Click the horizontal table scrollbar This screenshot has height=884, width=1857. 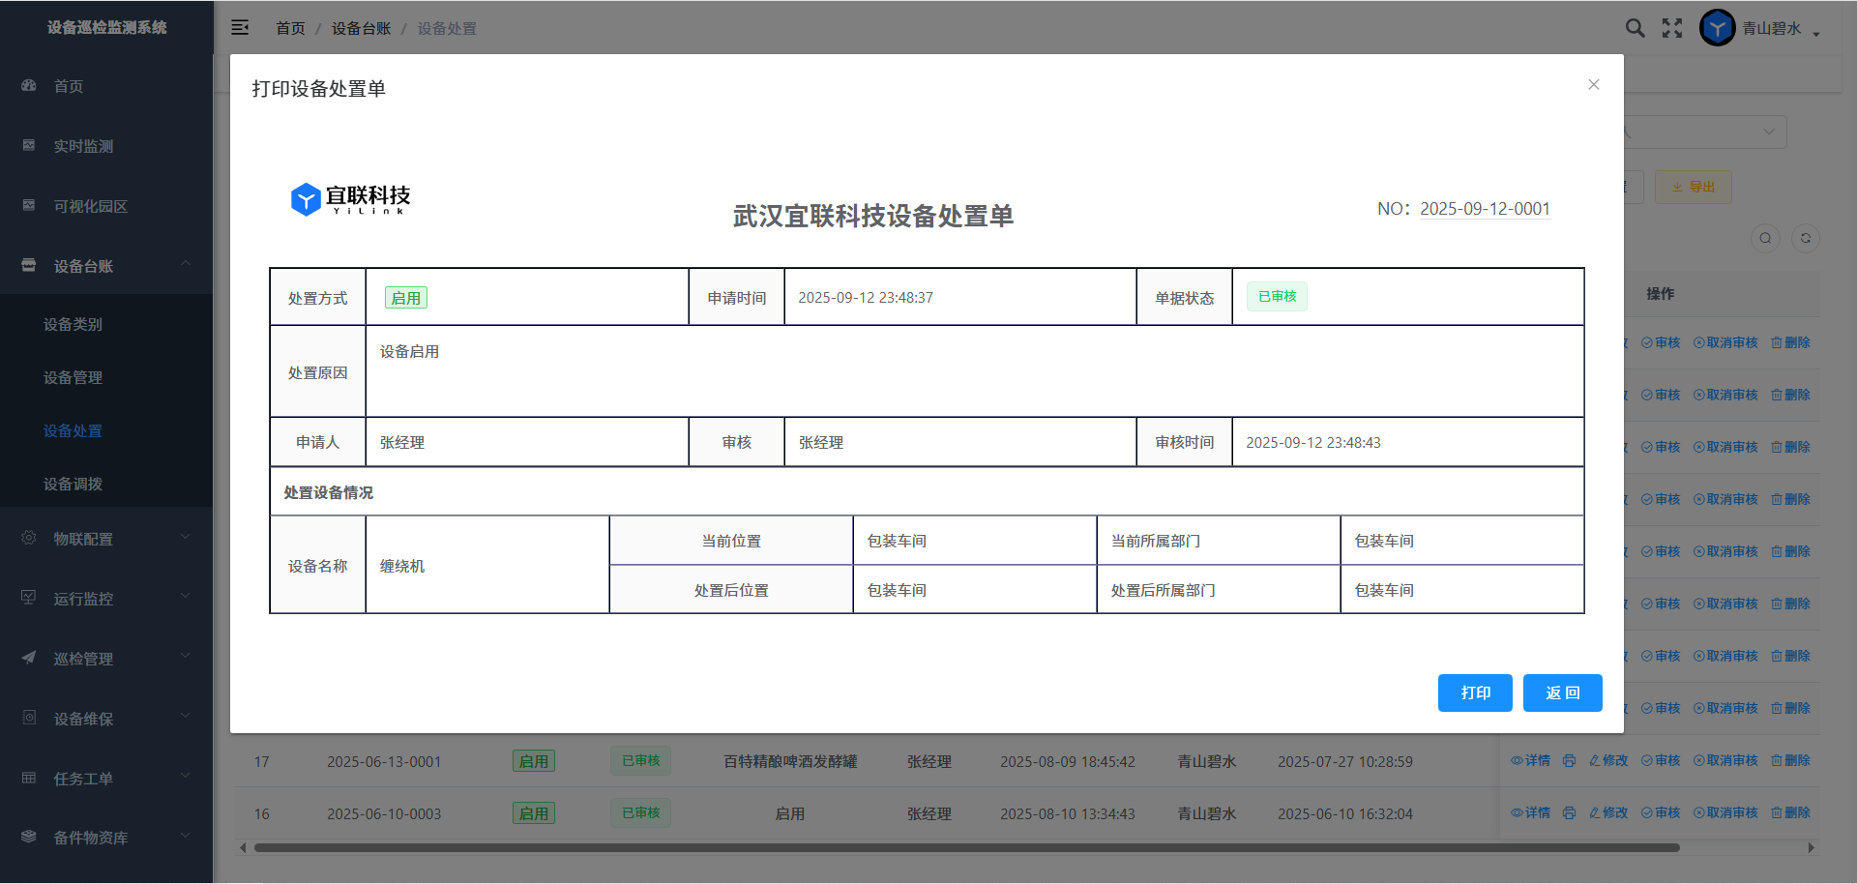(x=967, y=848)
